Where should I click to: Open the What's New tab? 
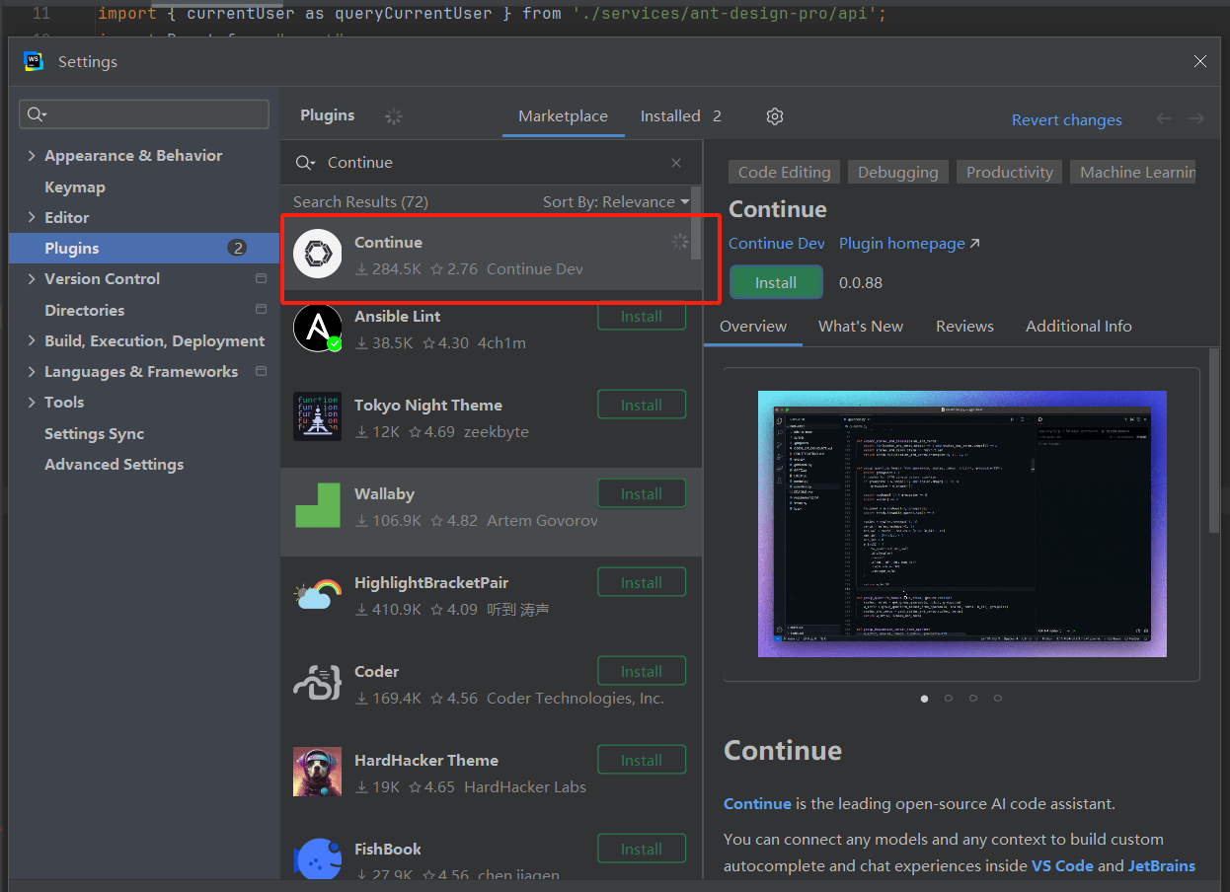click(x=861, y=327)
